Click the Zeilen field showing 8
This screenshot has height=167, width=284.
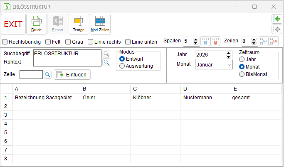[x=246, y=41]
